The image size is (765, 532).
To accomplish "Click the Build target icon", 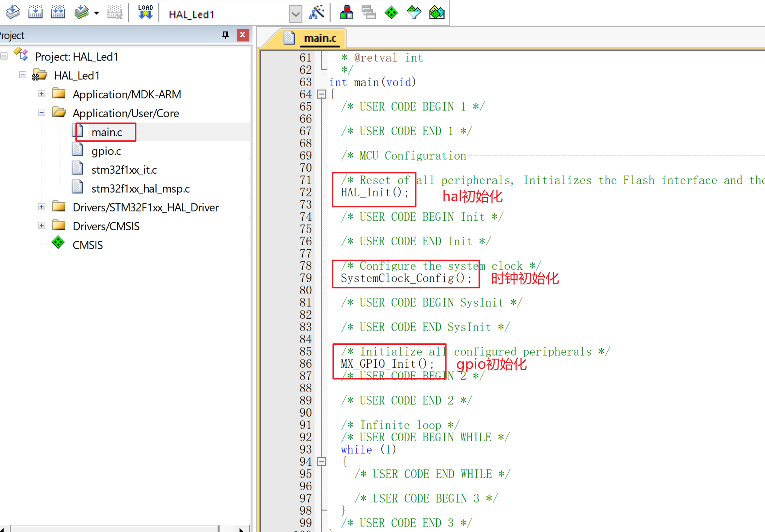I will [x=35, y=12].
